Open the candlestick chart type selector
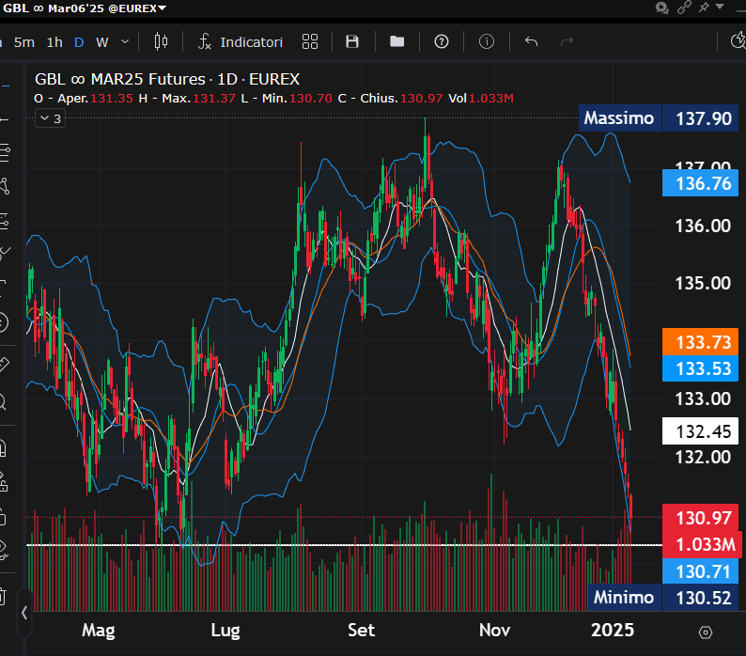Screen dimensions: 746x656 161,41
